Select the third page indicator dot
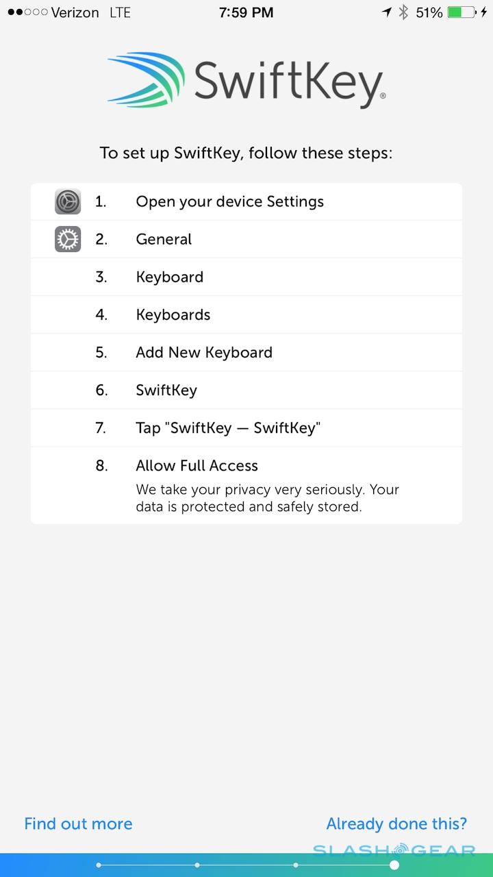Viewport: 493px width, 877px height. click(x=296, y=865)
